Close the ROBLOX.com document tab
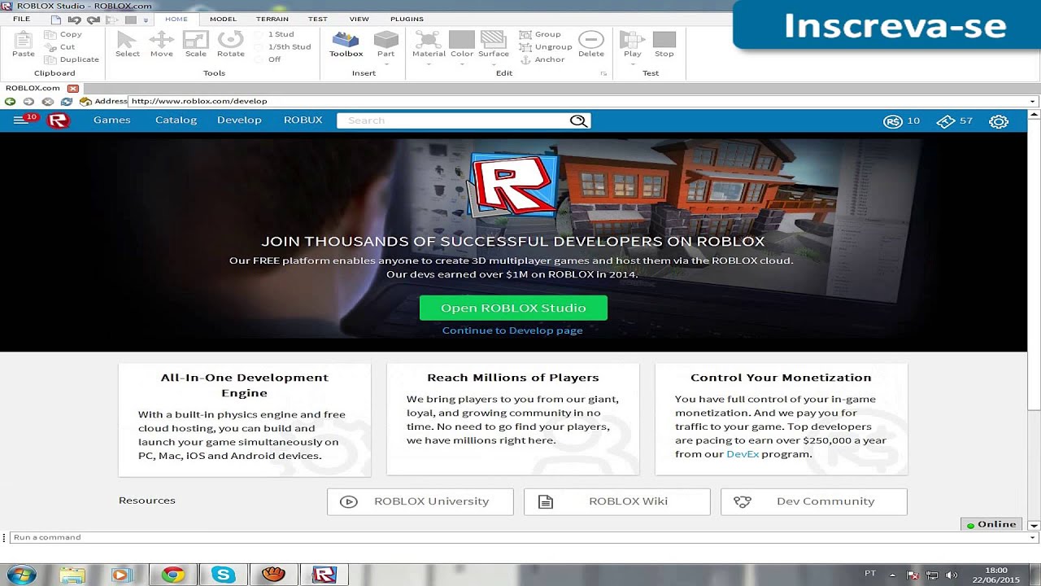The height and width of the screenshot is (586, 1041). (x=72, y=88)
